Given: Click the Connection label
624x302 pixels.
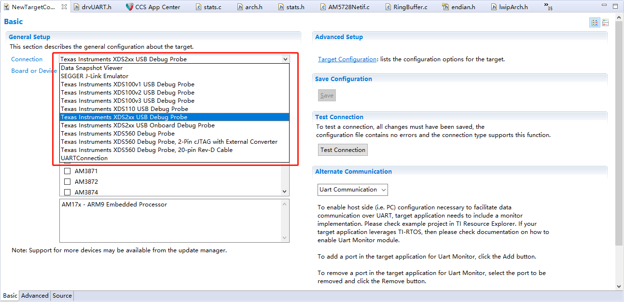Looking at the screenshot, I should 27,59.
